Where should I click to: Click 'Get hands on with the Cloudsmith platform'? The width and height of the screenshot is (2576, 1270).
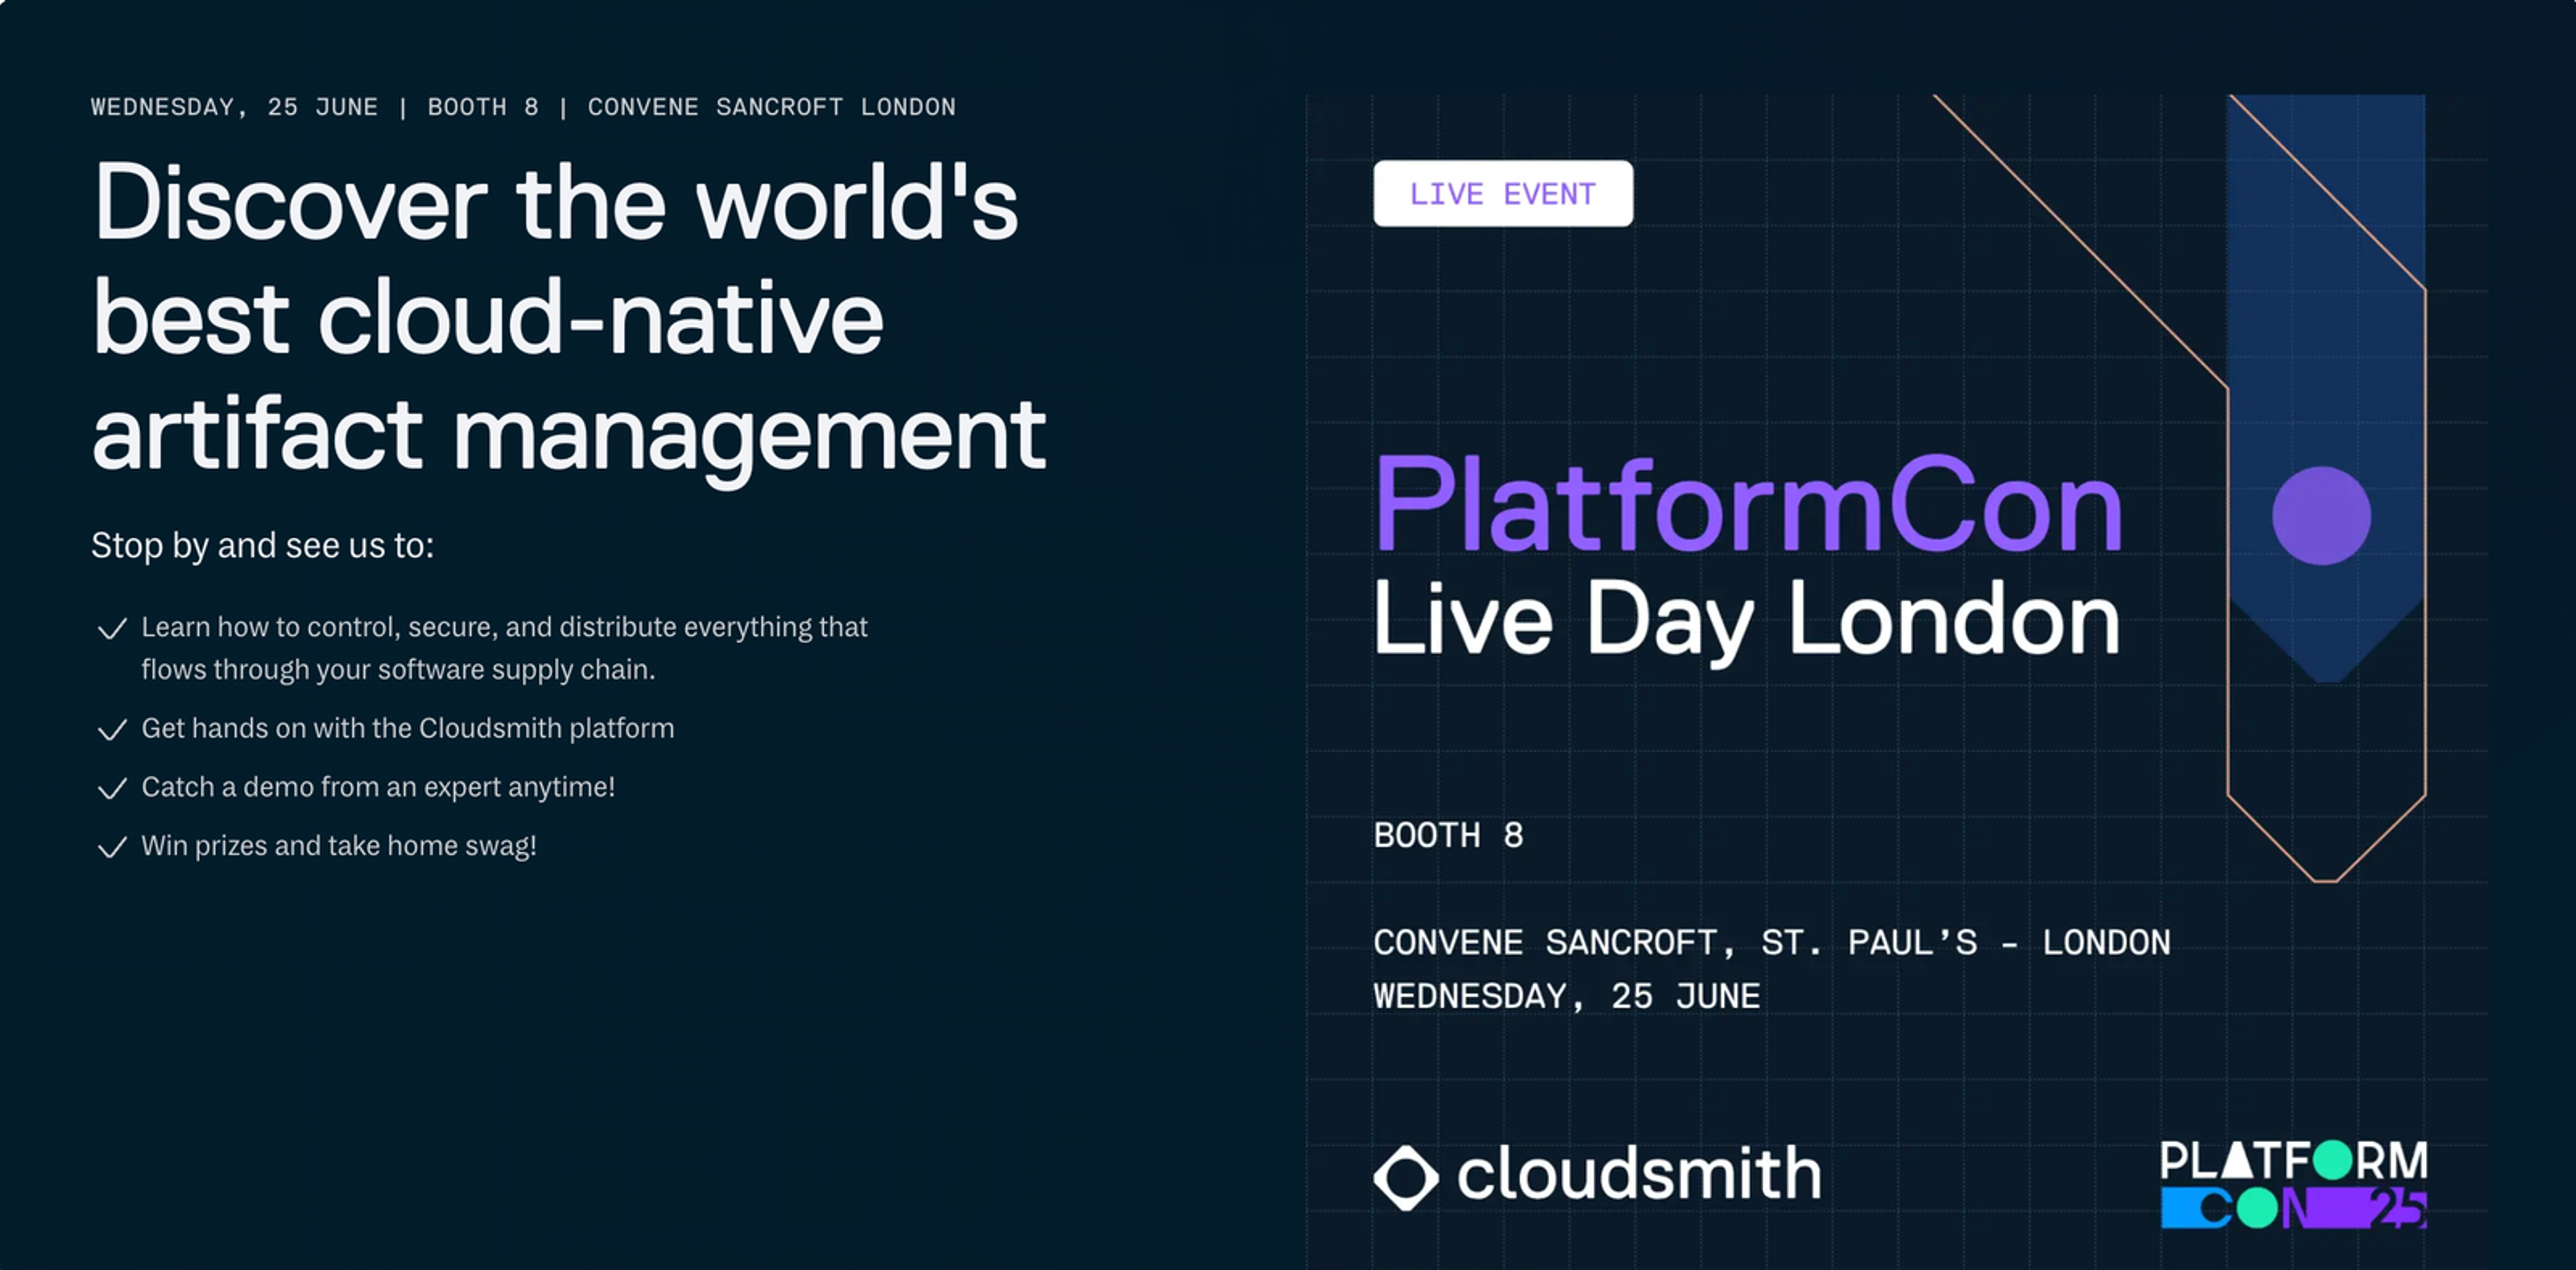point(407,728)
